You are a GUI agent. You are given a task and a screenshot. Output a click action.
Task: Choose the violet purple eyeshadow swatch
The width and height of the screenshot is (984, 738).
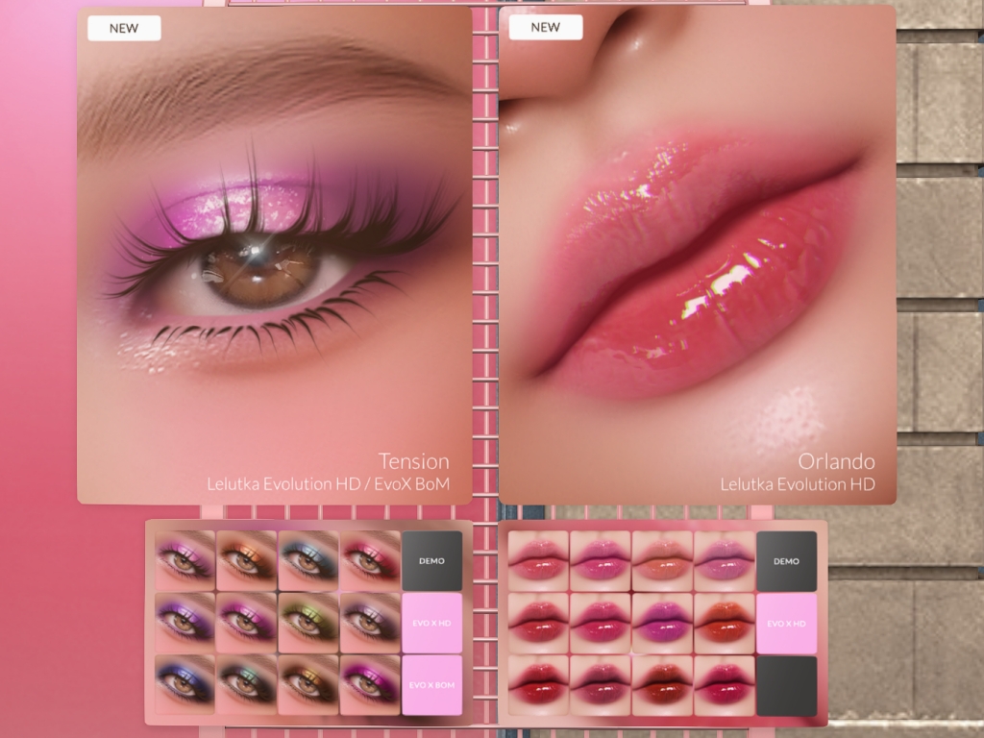pos(184,622)
